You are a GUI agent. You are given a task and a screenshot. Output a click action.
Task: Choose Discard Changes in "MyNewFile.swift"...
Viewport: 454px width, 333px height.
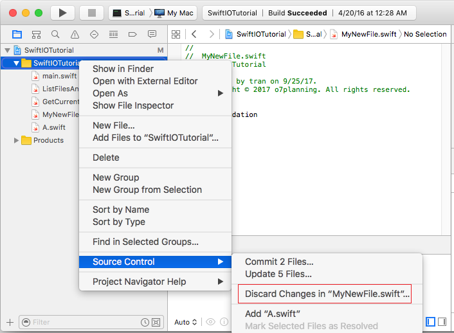[327, 294]
